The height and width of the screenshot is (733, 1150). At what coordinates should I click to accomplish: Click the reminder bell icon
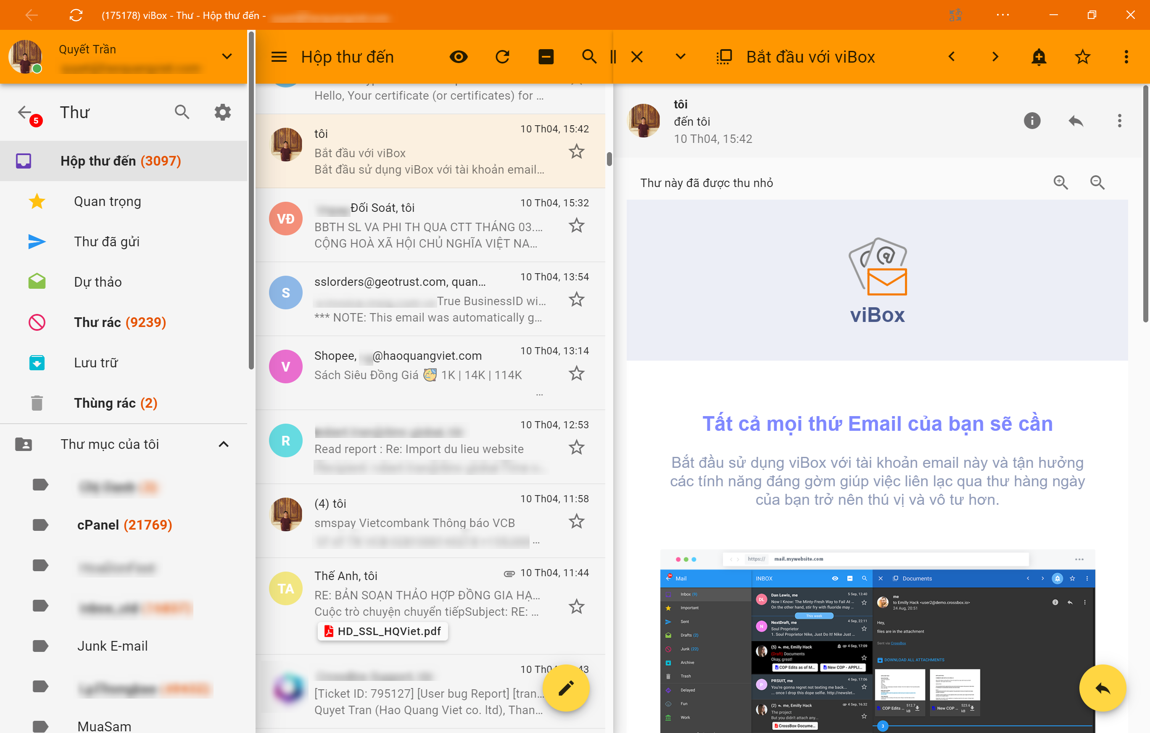click(1039, 57)
